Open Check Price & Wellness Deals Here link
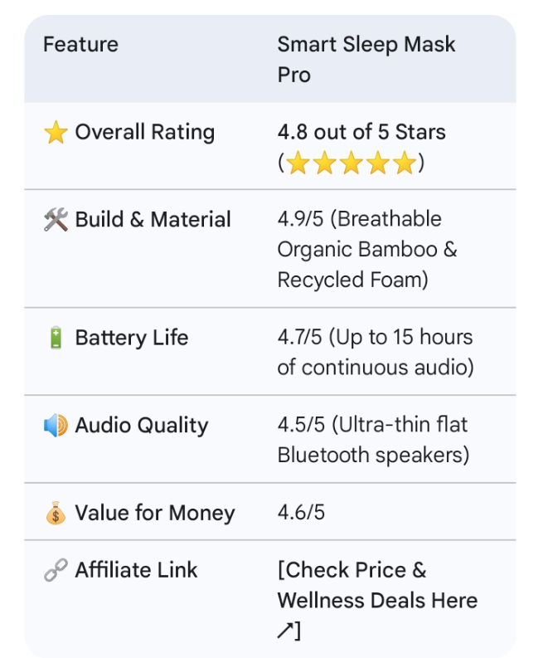This screenshot has width=548, height=658. pos(377,601)
